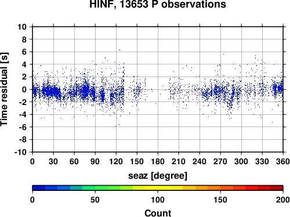Screen dimensions: 290x217
Task: Click the 270 tick label on x-axis
Action: [220, 161]
